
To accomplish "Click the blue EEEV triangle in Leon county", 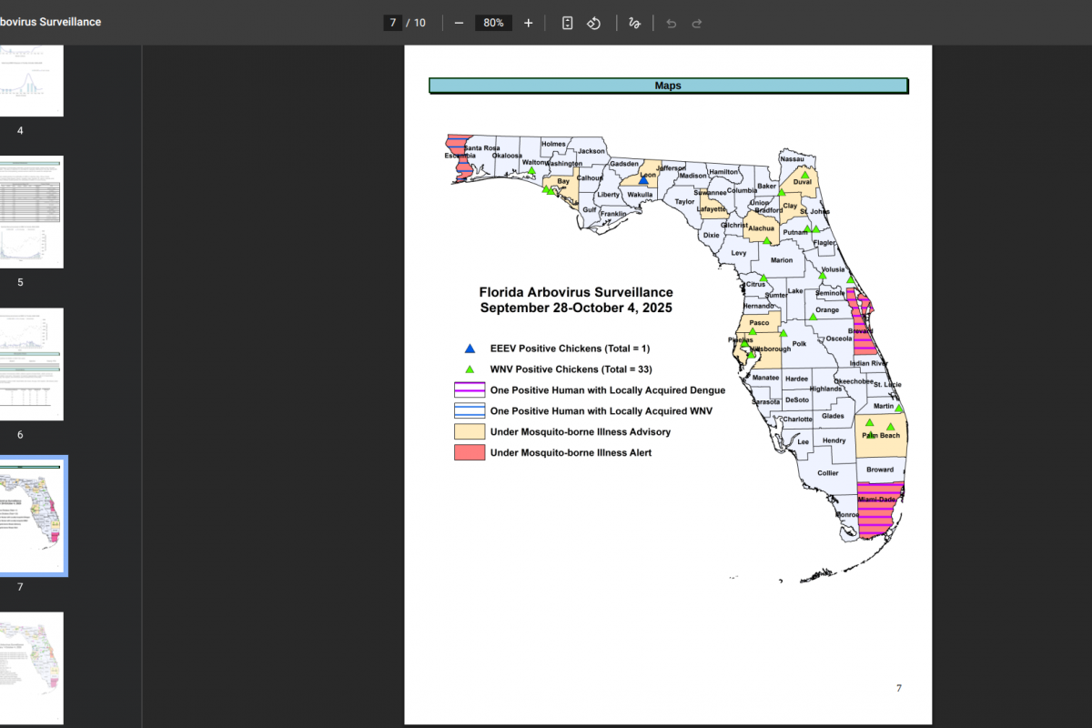I will [643, 180].
